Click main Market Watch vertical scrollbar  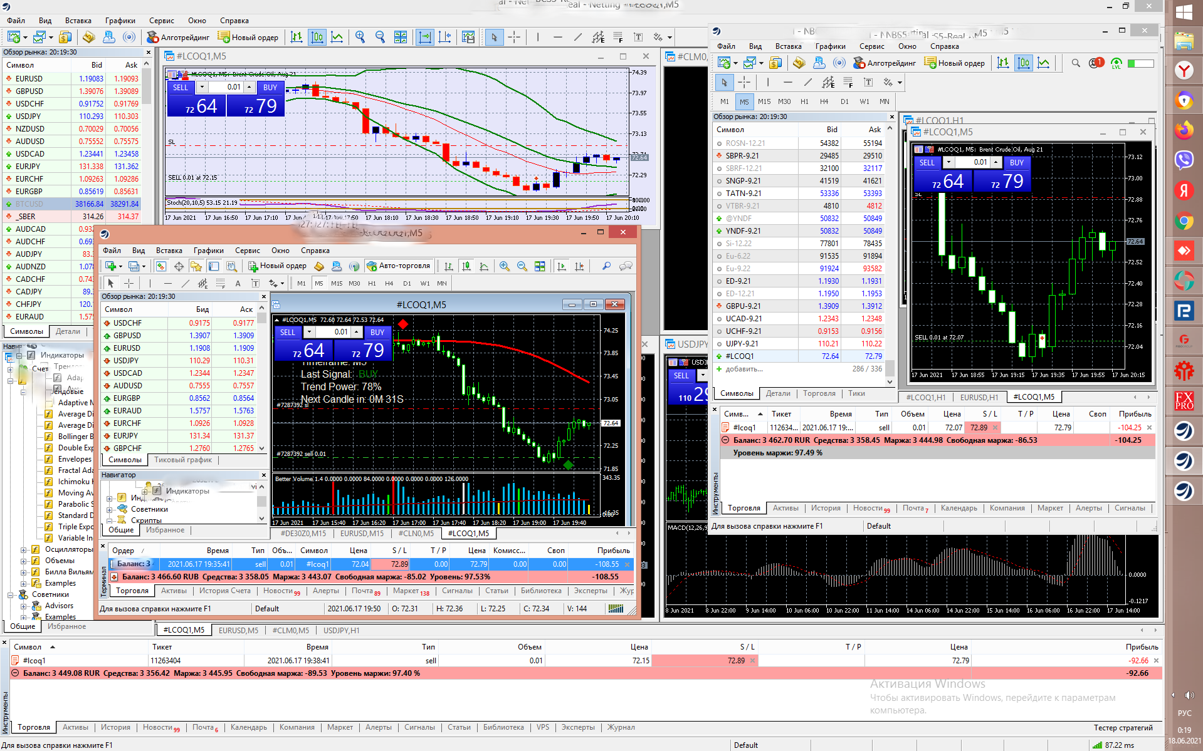(x=147, y=85)
